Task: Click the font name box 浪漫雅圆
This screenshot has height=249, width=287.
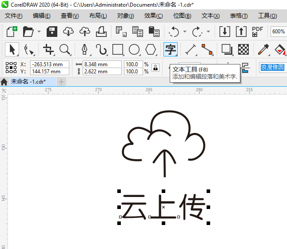Action: [272, 67]
